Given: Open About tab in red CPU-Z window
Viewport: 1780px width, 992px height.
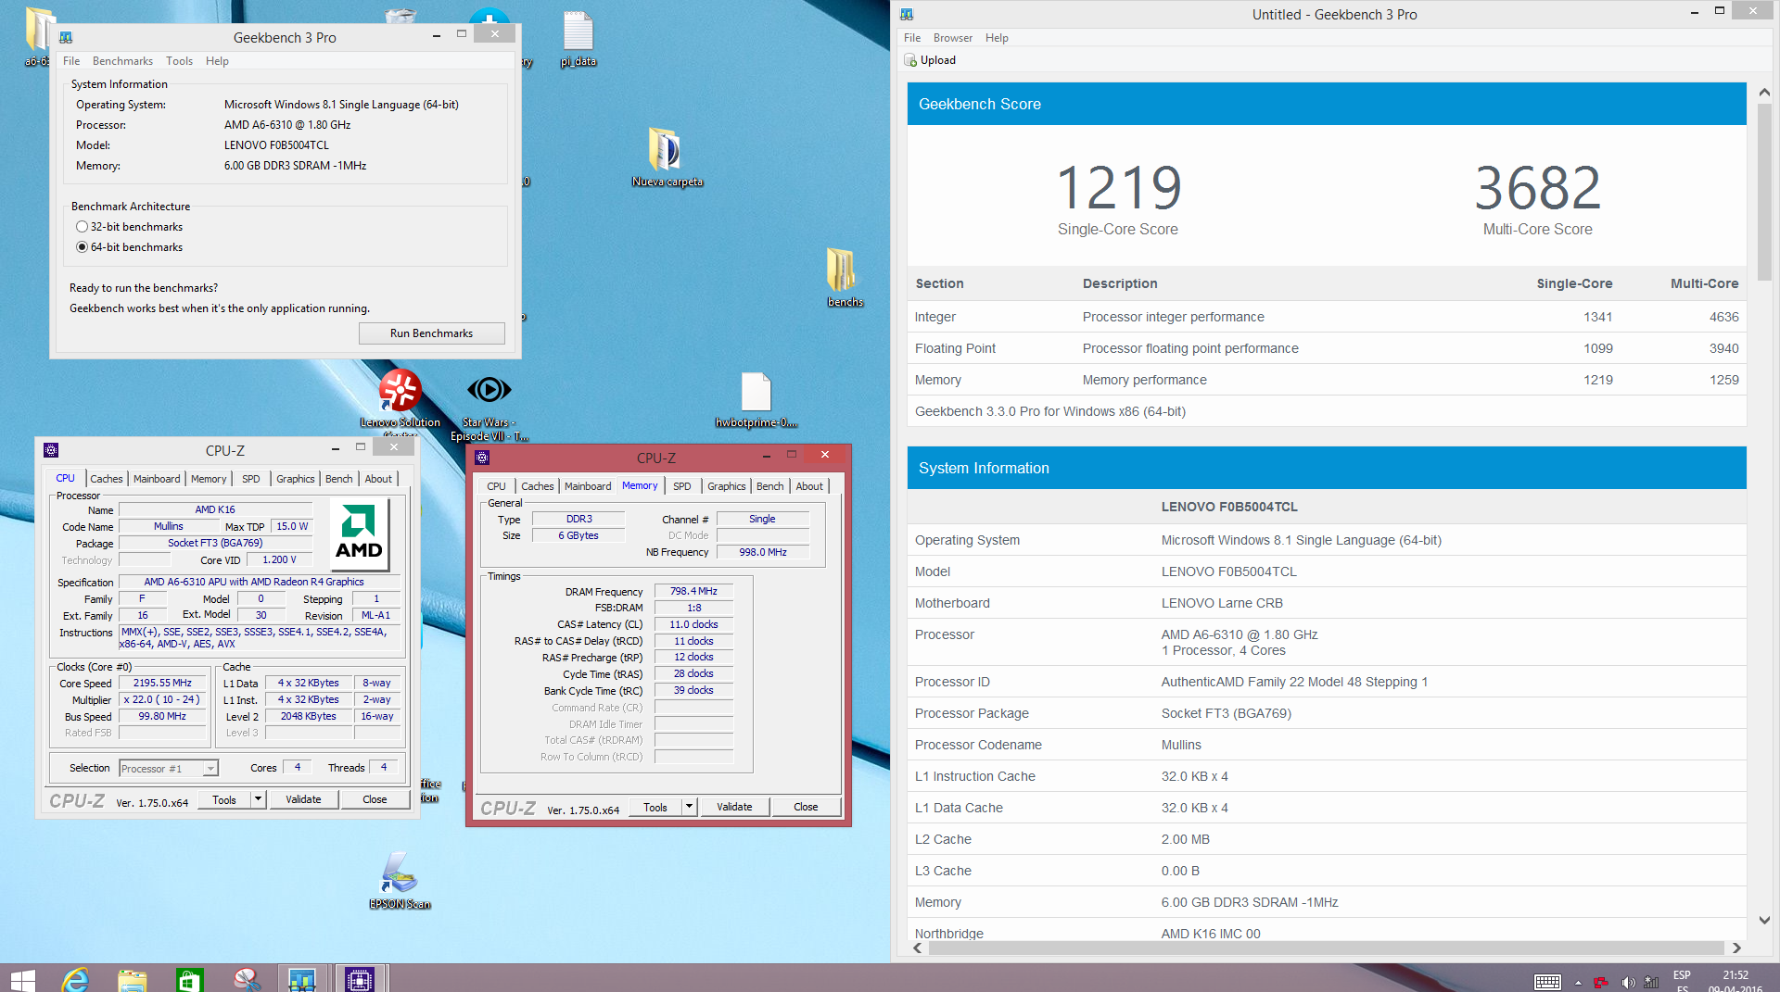Looking at the screenshot, I should [x=808, y=486].
